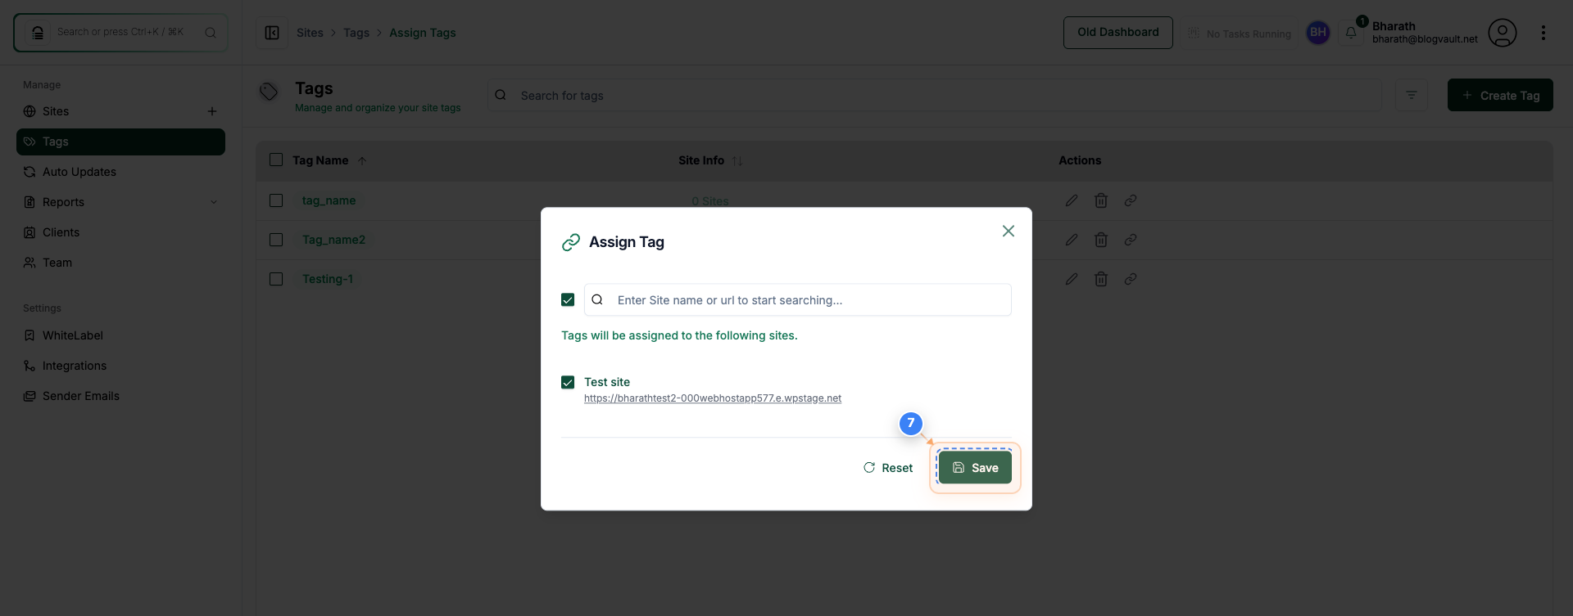Delete tag_name with the trash icon

[x=1101, y=200]
